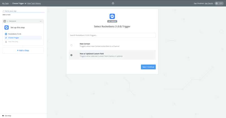Viewport: 226px width, 118px height.
Task: Click the New Contact trigger title
Action: coord(85,44)
